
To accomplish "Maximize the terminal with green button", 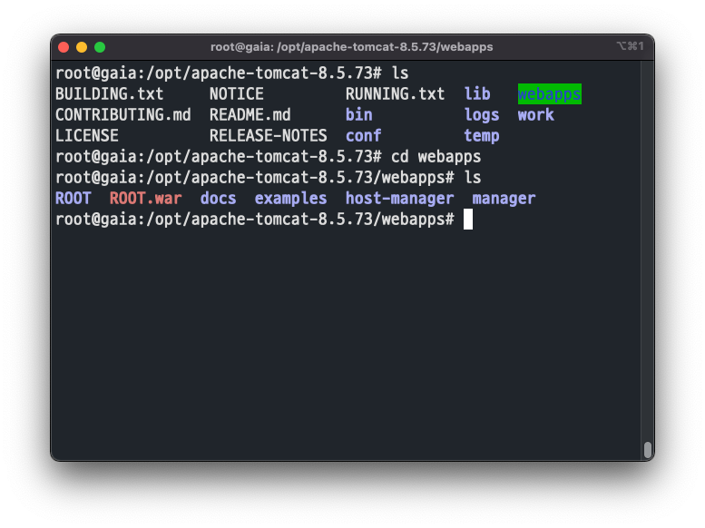I will pos(100,47).
